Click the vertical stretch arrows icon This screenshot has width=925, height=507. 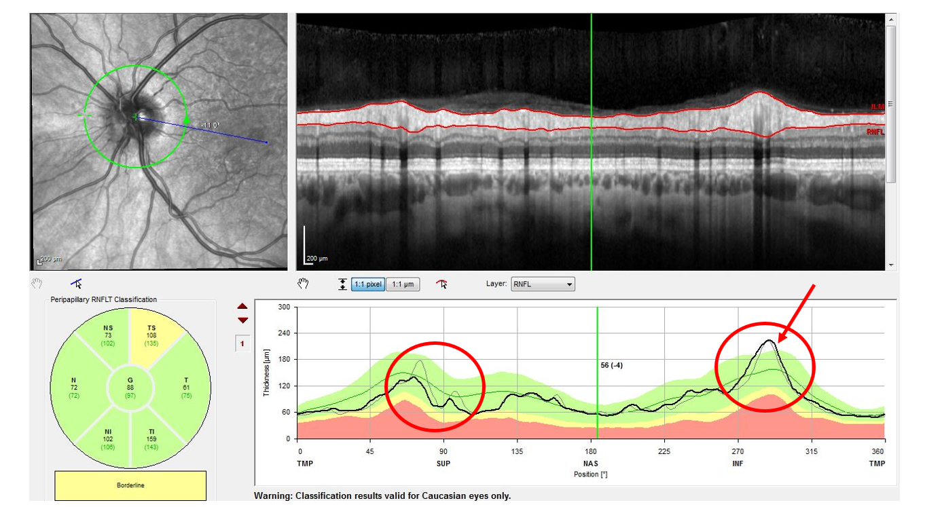[x=342, y=284]
